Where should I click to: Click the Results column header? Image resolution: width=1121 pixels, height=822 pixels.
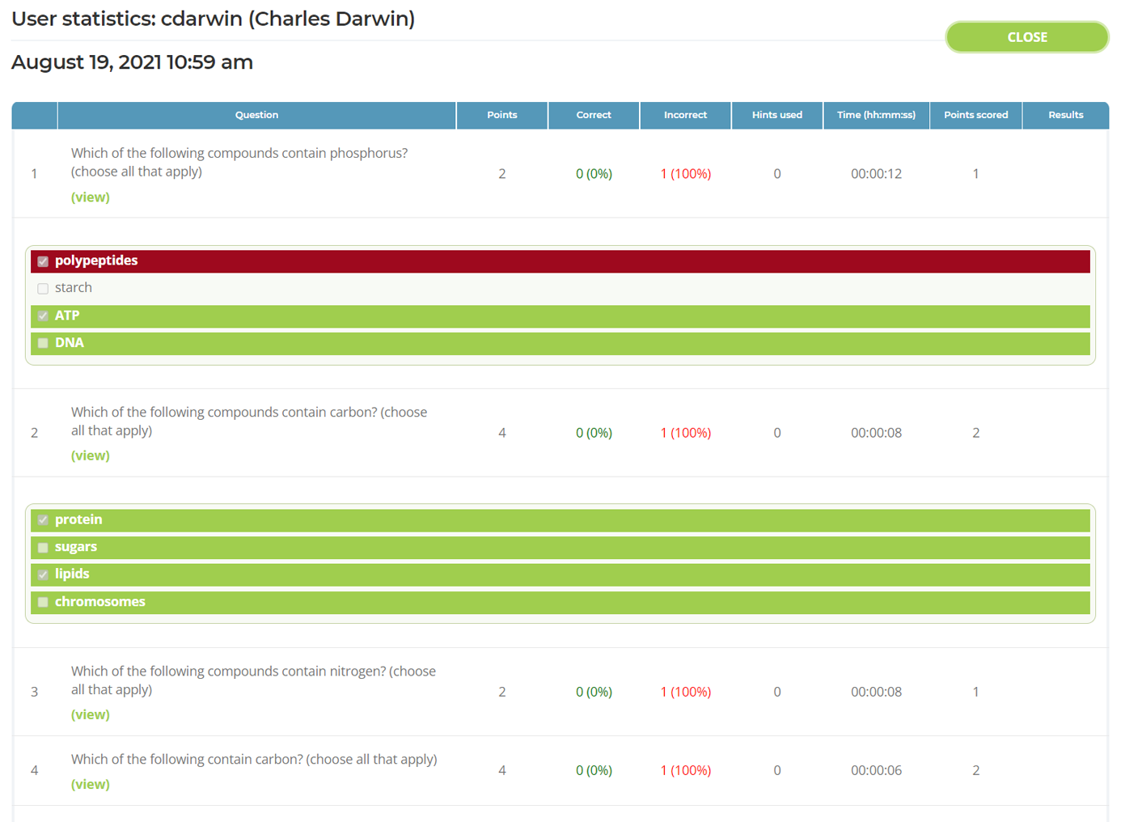coord(1066,115)
